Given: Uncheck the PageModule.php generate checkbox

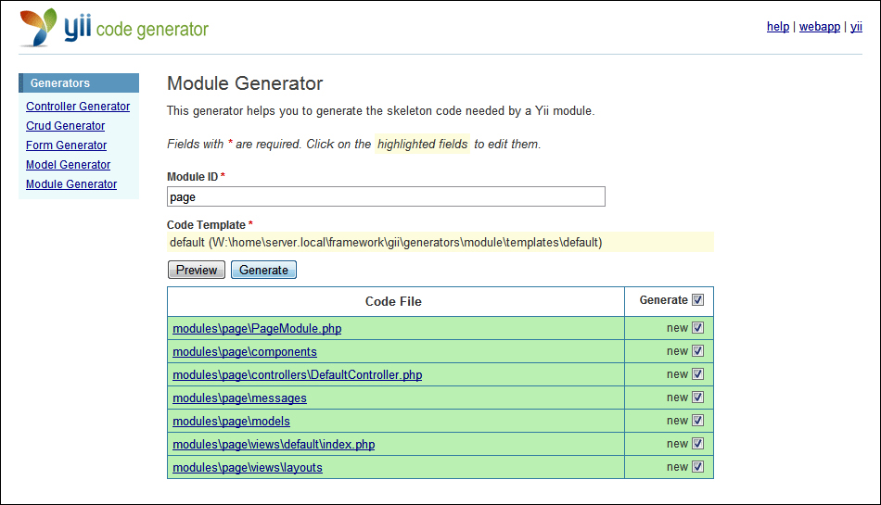Looking at the screenshot, I should click(x=698, y=328).
